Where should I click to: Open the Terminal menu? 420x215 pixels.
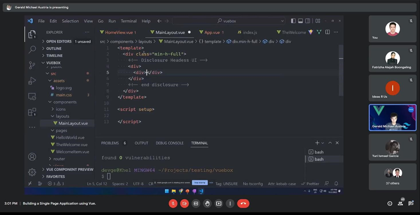(x=128, y=21)
